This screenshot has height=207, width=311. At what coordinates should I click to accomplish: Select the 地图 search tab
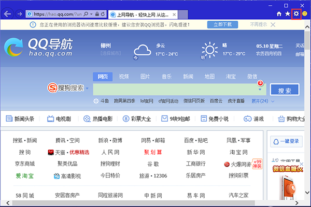[209, 77]
